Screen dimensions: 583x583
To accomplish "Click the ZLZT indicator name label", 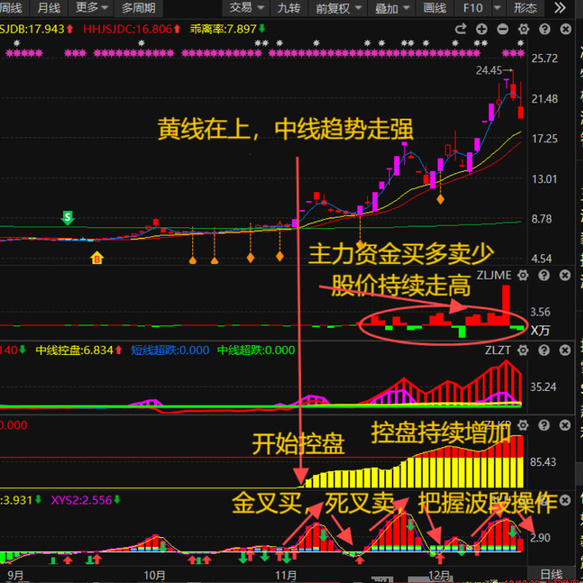I will [498, 350].
